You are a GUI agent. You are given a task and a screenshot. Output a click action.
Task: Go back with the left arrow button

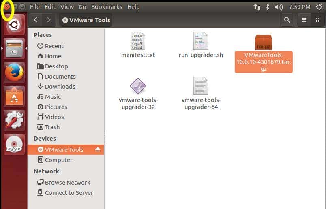point(36,20)
